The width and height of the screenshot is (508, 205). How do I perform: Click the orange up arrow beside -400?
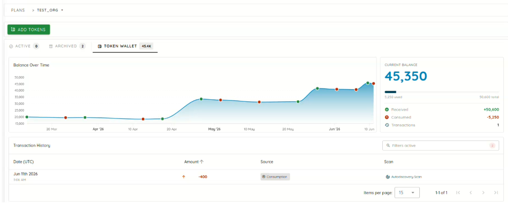coord(184,177)
